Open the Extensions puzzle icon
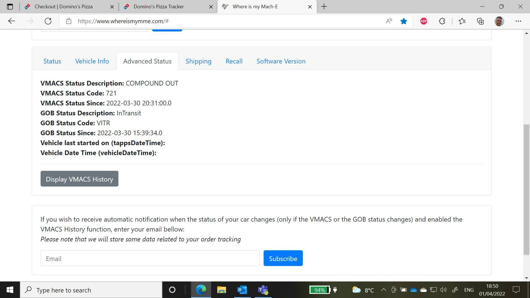This screenshot has height=298, width=530. [x=442, y=21]
